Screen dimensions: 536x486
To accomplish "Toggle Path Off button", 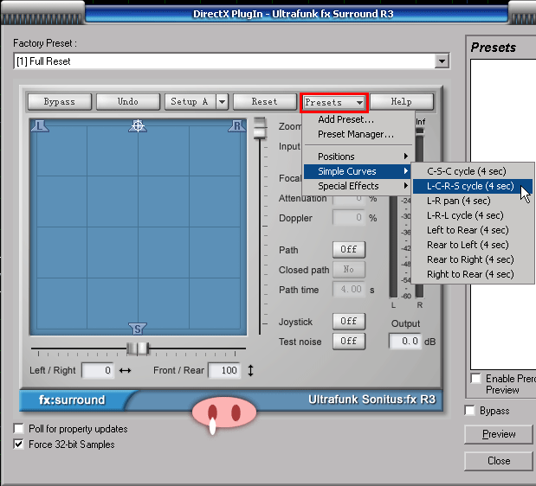I will click(x=349, y=249).
